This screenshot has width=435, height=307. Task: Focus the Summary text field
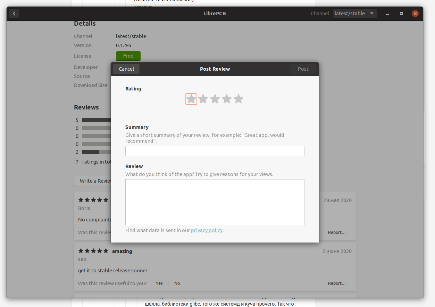215,151
